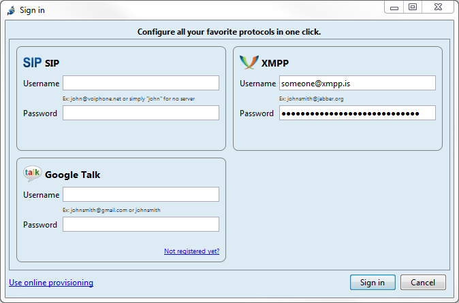459x303 pixels.
Task: Close the Sign in window
Action: pyautogui.click(x=438, y=7)
